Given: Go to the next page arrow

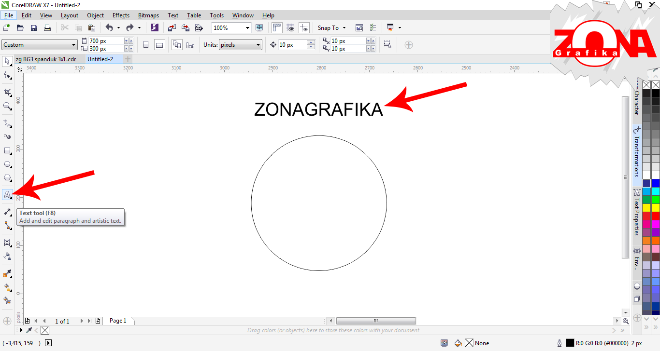Looking at the screenshot, I should click(82, 321).
